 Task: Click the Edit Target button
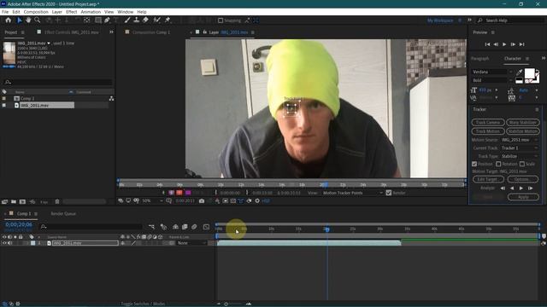488,179
